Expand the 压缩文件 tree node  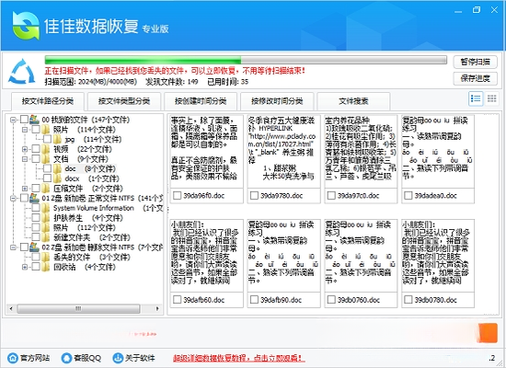25,189
